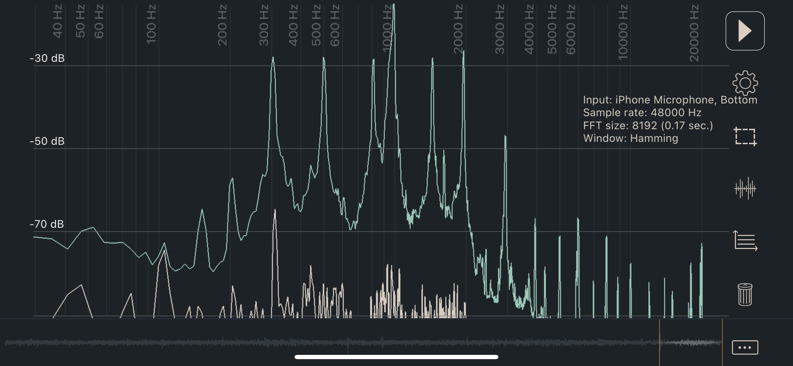Click the left orange selection marker

[659, 342]
